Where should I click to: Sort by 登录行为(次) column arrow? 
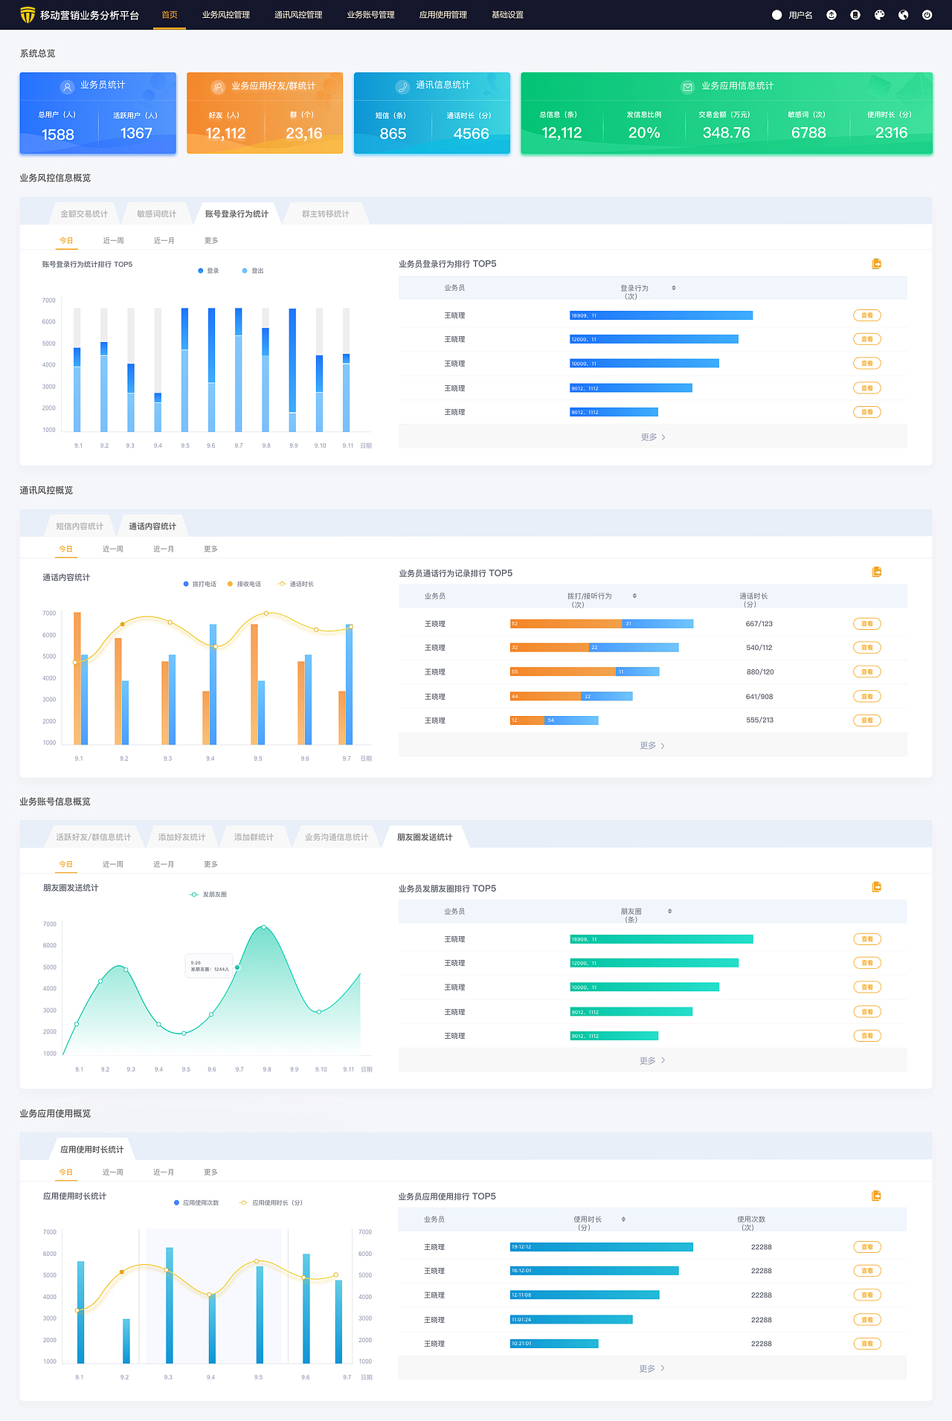point(674,288)
